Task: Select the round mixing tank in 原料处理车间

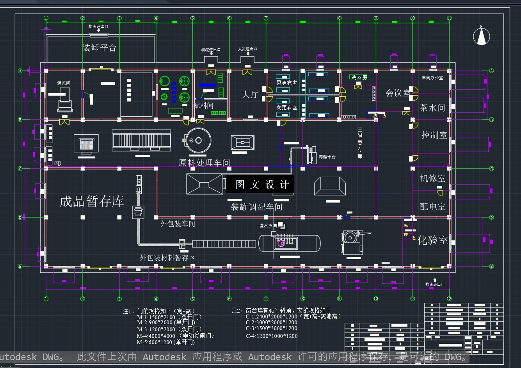Action: [198, 140]
